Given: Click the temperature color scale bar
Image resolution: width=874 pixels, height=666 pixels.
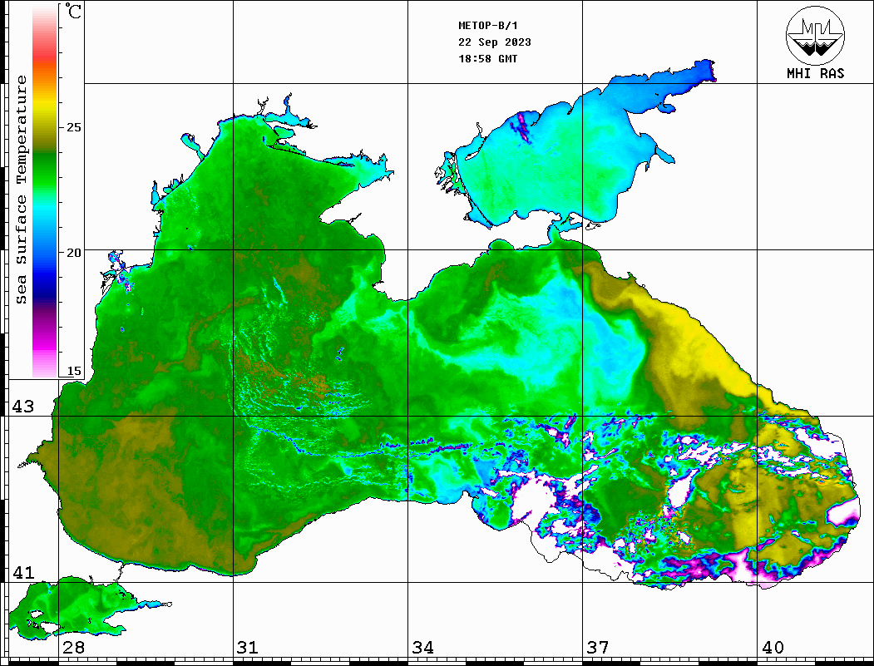Looking at the screenshot, I should click(45, 192).
